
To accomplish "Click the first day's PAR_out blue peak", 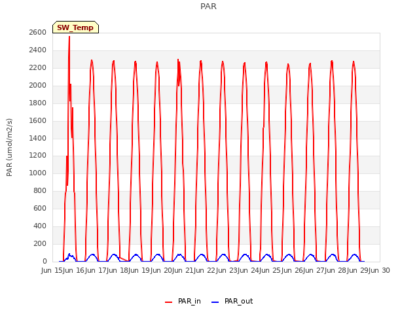I will click(69, 254).
